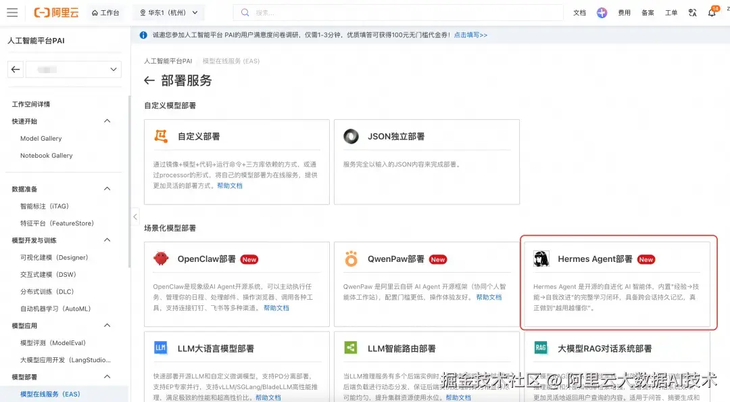Open 交互式建模（DSW）
This screenshot has width=730, height=402.
[x=48, y=275]
